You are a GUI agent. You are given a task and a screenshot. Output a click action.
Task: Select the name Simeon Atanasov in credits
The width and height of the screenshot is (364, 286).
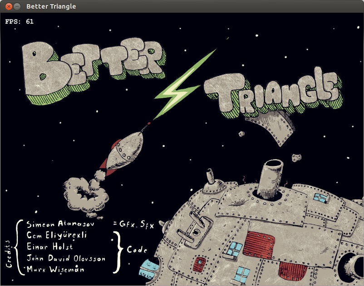tap(64, 224)
